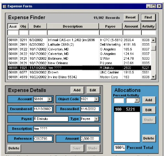Click the Percent Total 100% field
Image resolution: width=164 pixels, height=156 pixels.
[119, 148]
